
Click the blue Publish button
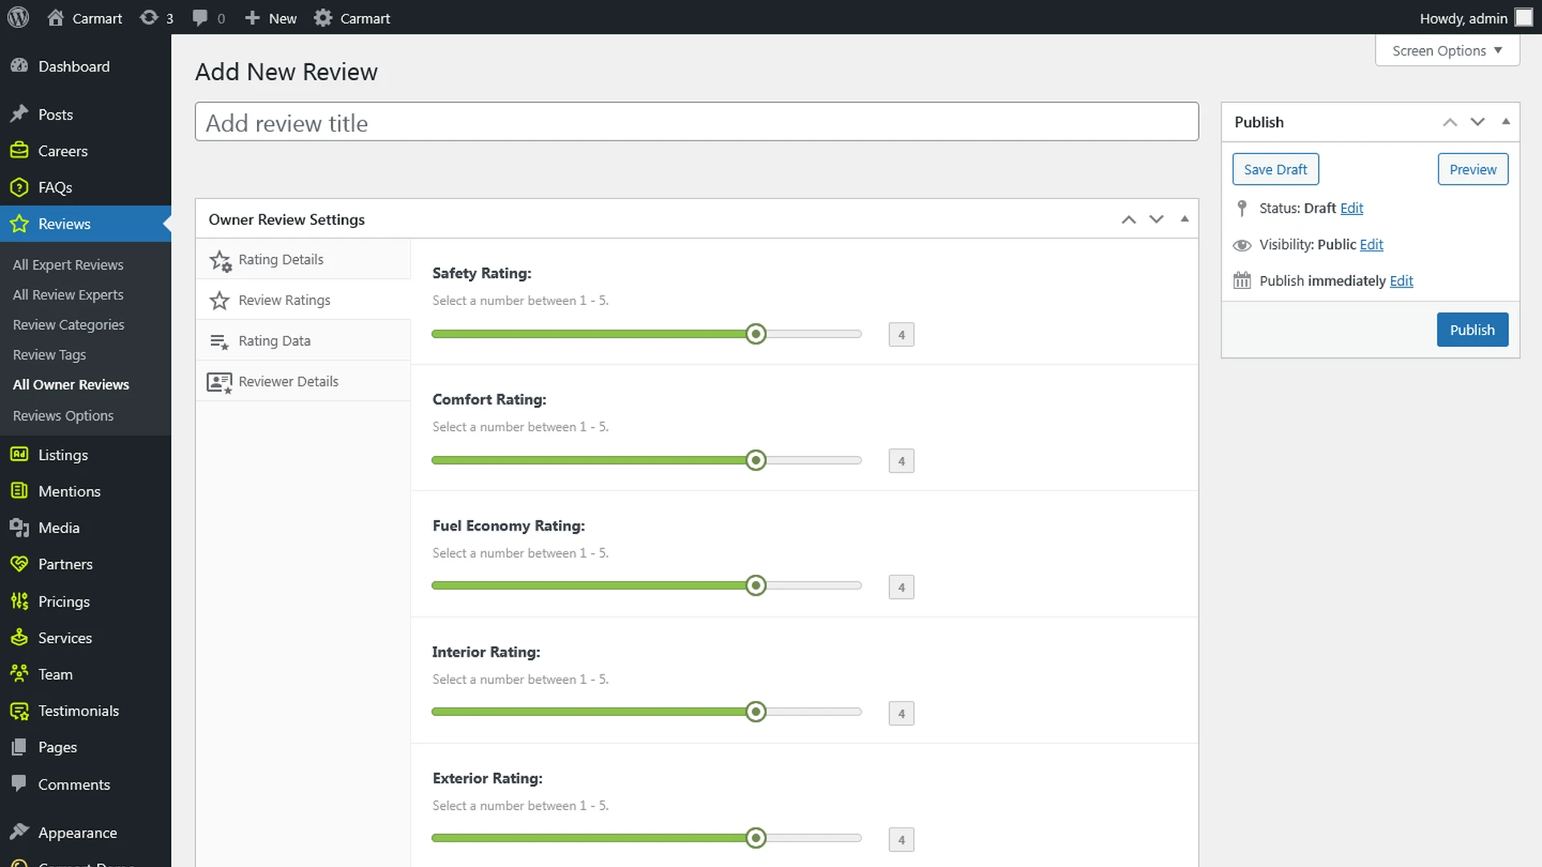1472,330
